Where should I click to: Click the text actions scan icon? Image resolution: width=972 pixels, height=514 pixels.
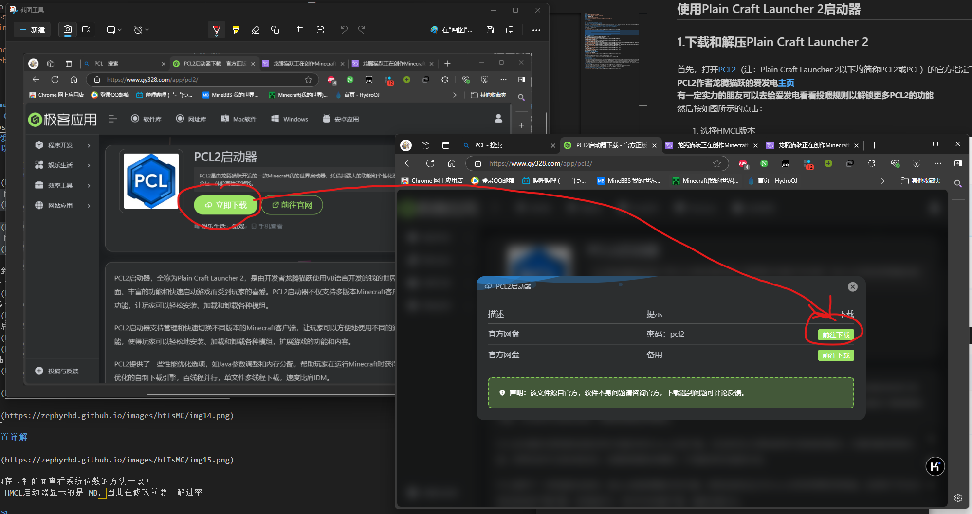coord(320,30)
